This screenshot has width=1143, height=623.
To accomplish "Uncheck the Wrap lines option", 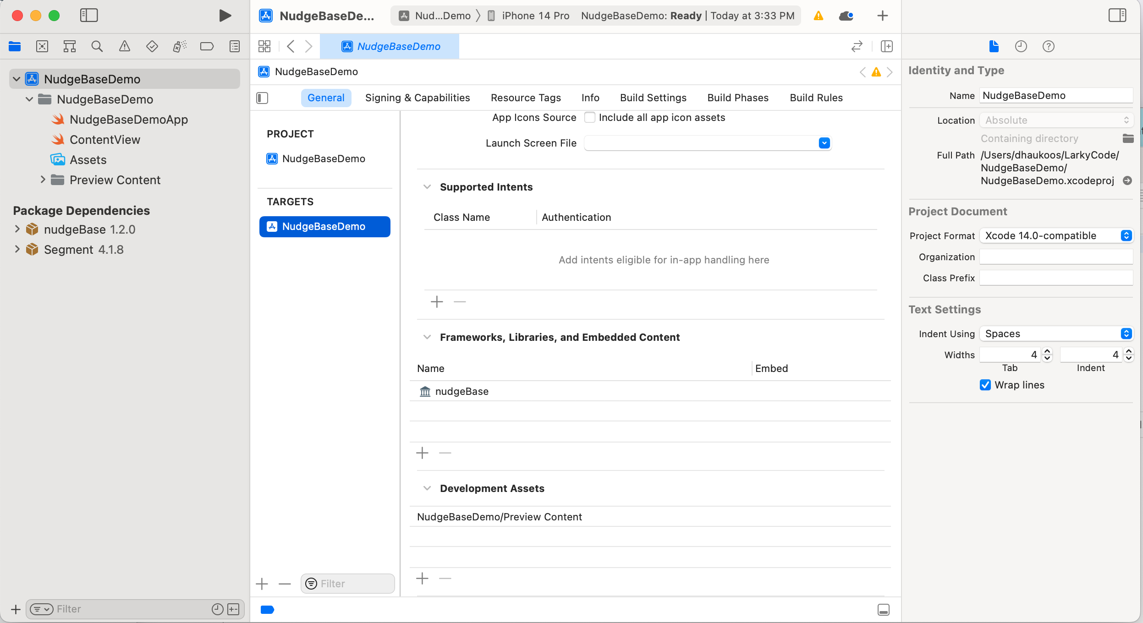I will [x=986, y=385].
